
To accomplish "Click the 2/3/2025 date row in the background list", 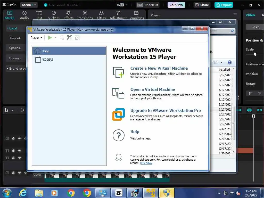I will tap(224, 129).
